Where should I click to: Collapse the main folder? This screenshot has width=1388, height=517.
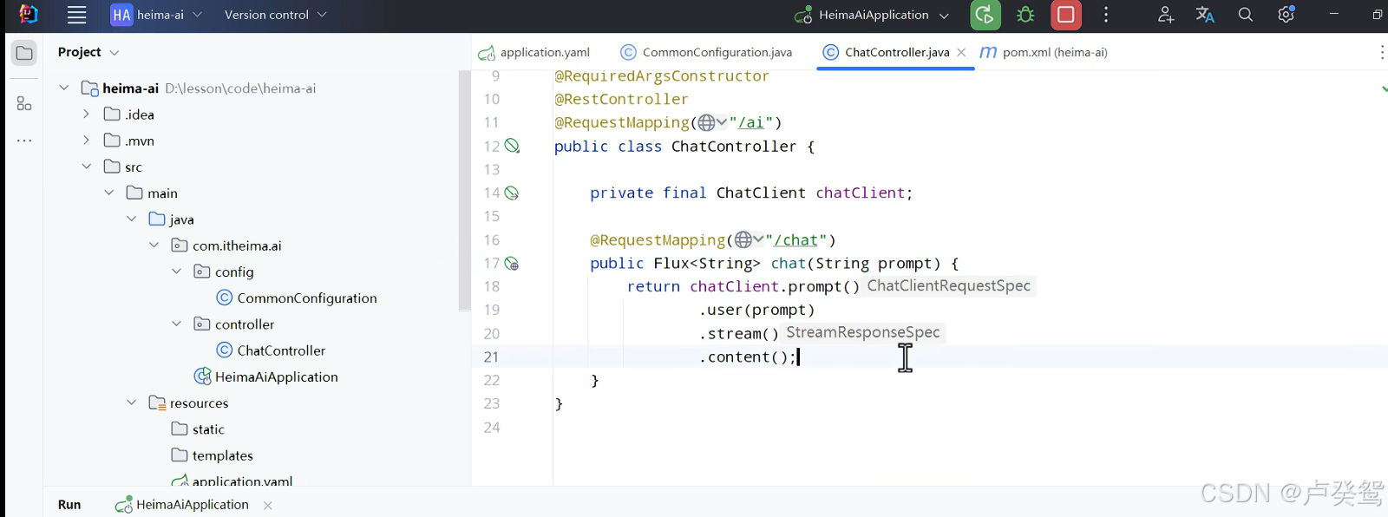(x=108, y=193)
